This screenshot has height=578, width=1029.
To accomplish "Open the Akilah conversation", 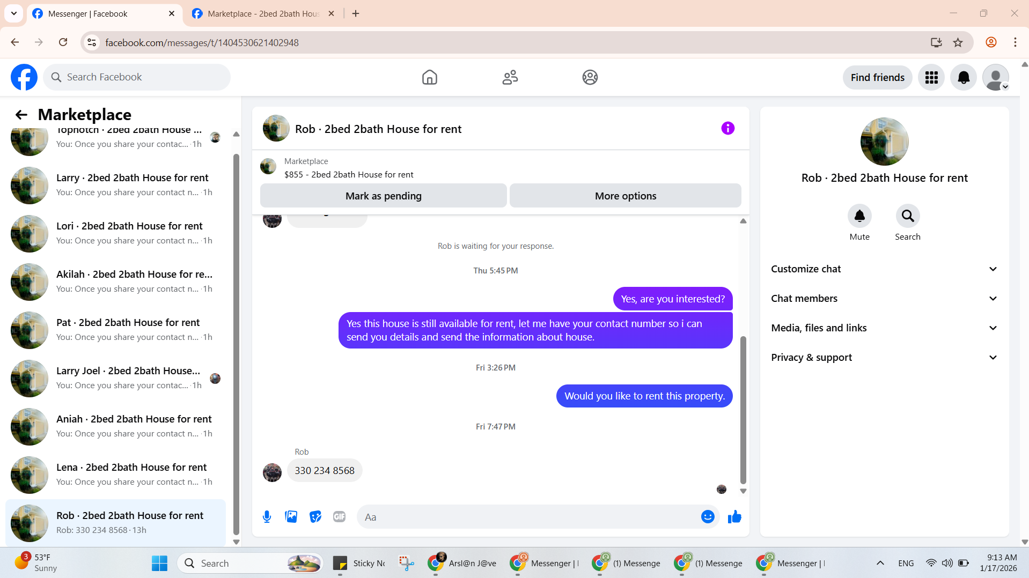I will 115,282.
